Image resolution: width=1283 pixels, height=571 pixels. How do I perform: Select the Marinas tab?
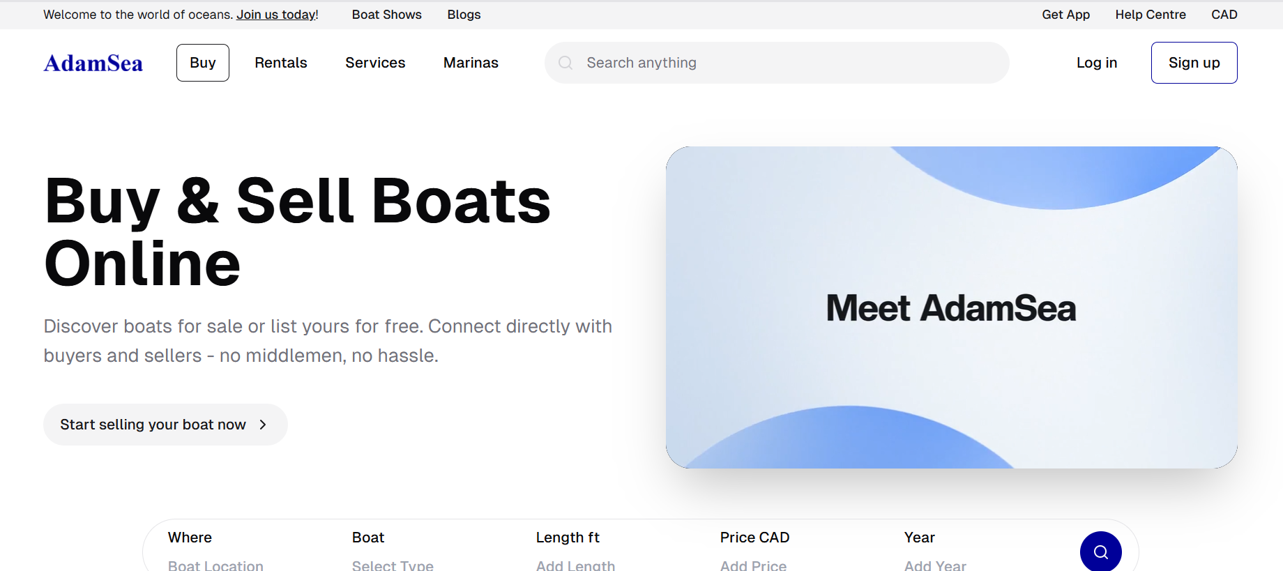point(471,63)
